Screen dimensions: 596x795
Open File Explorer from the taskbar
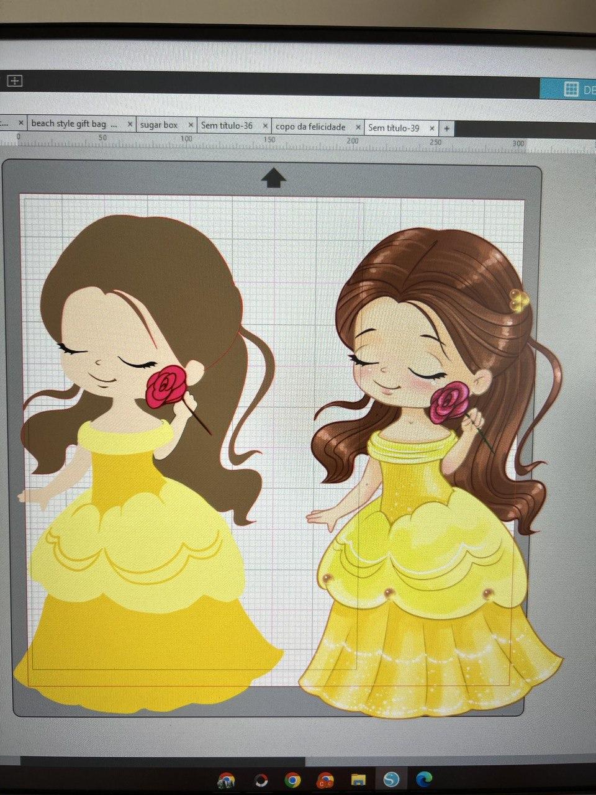pyautogui.click(x=358, y=779)
